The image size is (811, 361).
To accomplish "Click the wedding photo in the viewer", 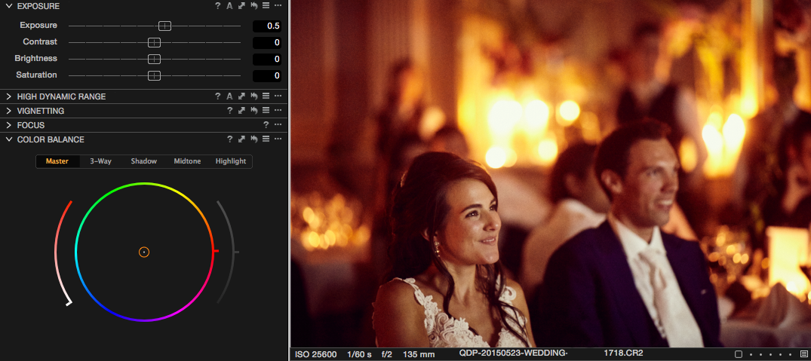I will [x=550, y=173].
